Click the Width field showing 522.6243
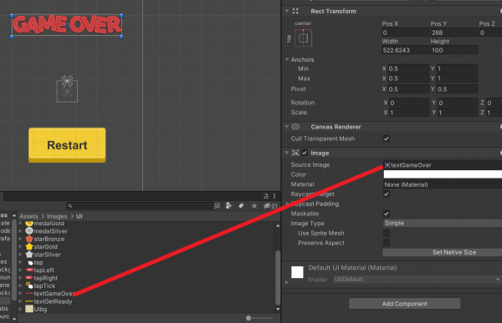This screenshot has width=502, height=323. (x=406, y=50)
